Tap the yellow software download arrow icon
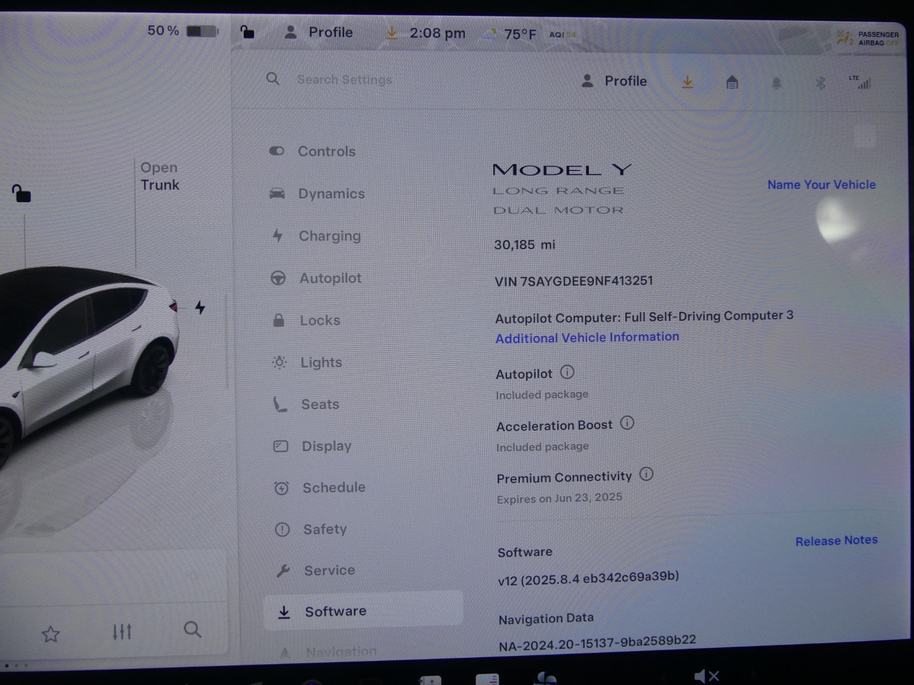The height and width of the screenshot is (685, 914). pos(687,82)
